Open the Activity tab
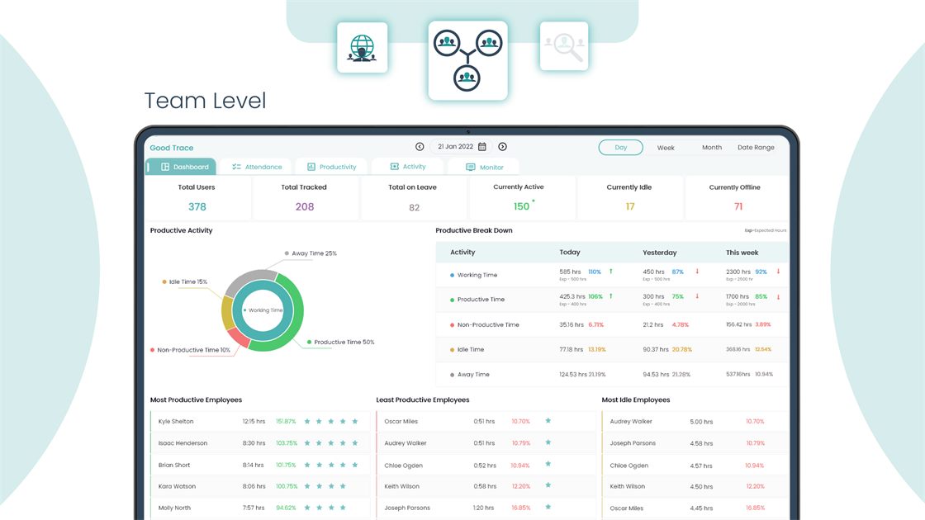925x520 pixels. [x=407, y=167]
